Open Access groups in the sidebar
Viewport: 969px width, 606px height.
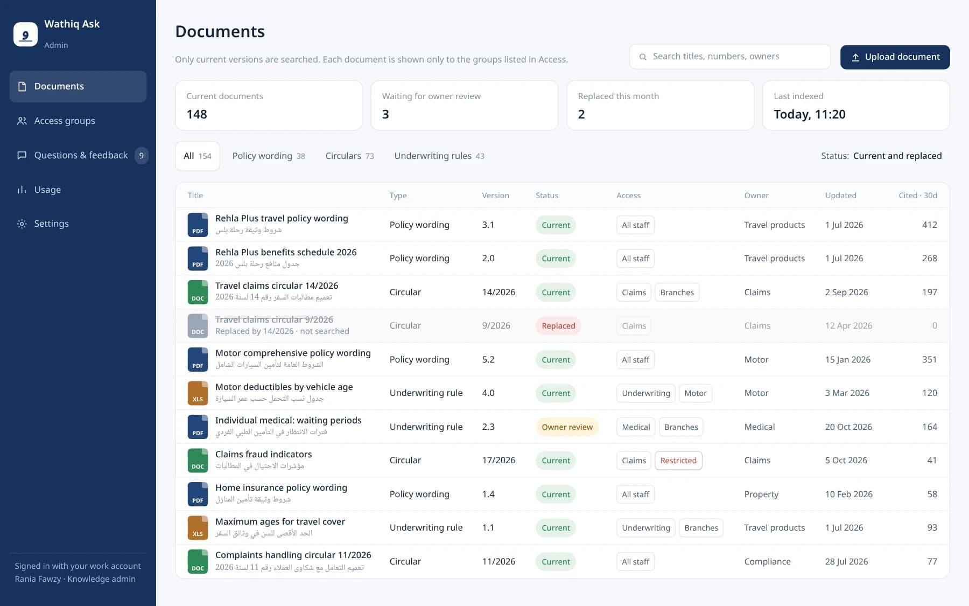(x=78, y=121)
